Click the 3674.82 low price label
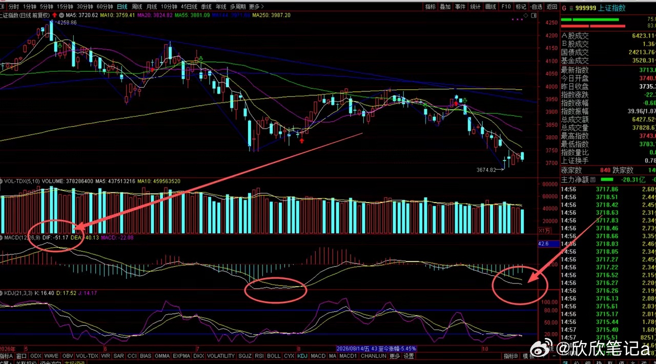The image size is (656, 364). (487, 170)
